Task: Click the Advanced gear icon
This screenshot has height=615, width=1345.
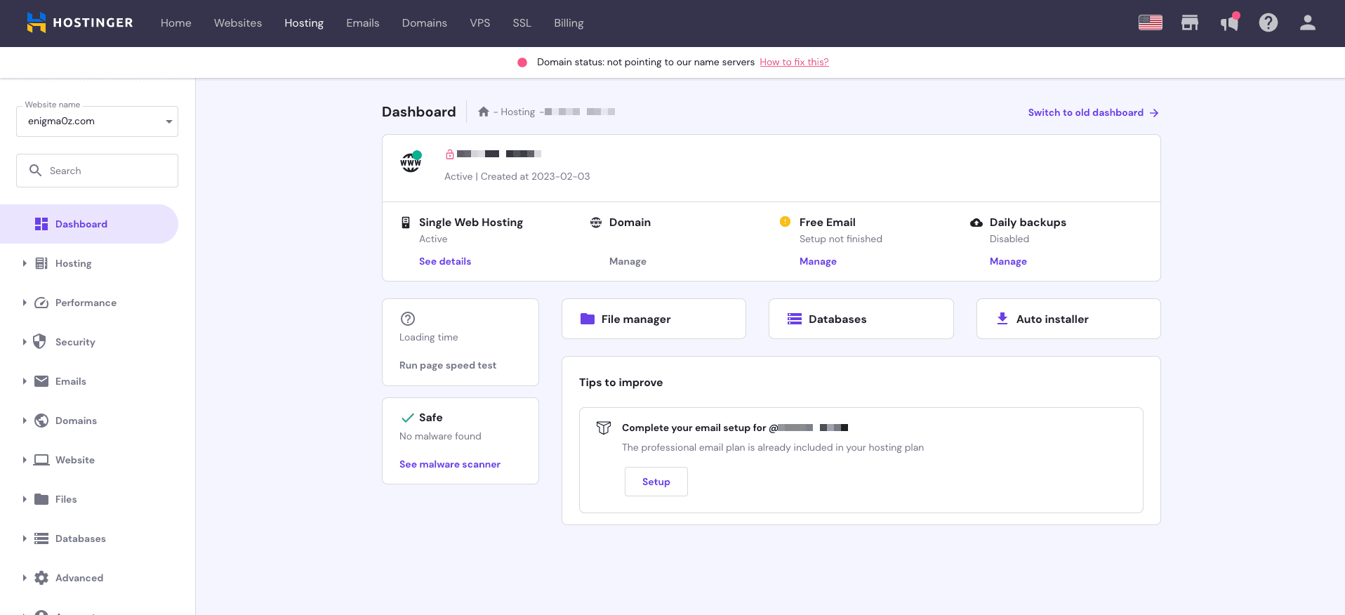Action: [x=41, y=578]
